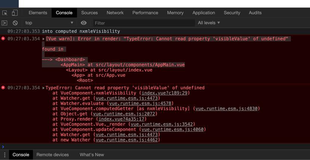
Task: Show the console sidebar
Action: 5,23
